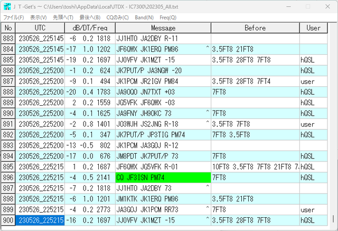This screenshot has height=231, width=338.
Task: Click the No column header
Action: tap(8, 28)
